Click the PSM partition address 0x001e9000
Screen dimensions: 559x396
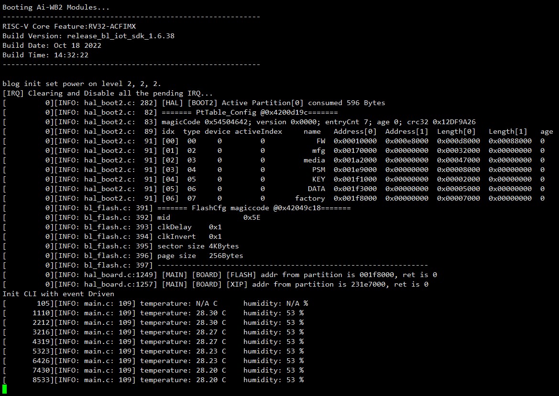pyautogui.click(x=355, y=170)
